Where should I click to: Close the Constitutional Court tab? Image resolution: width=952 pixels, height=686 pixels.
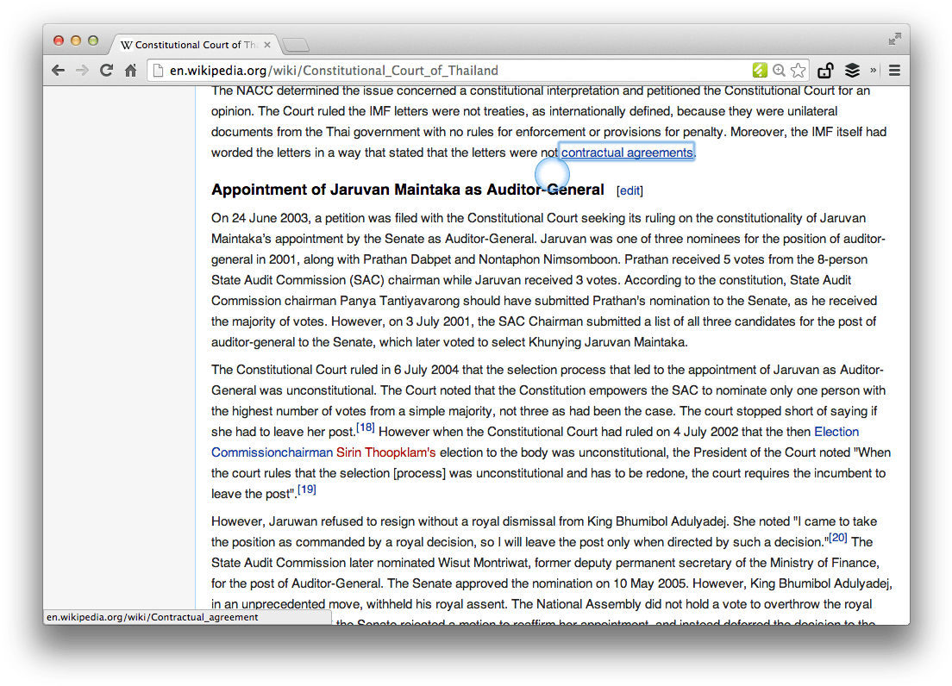click(x=267, y=45)
